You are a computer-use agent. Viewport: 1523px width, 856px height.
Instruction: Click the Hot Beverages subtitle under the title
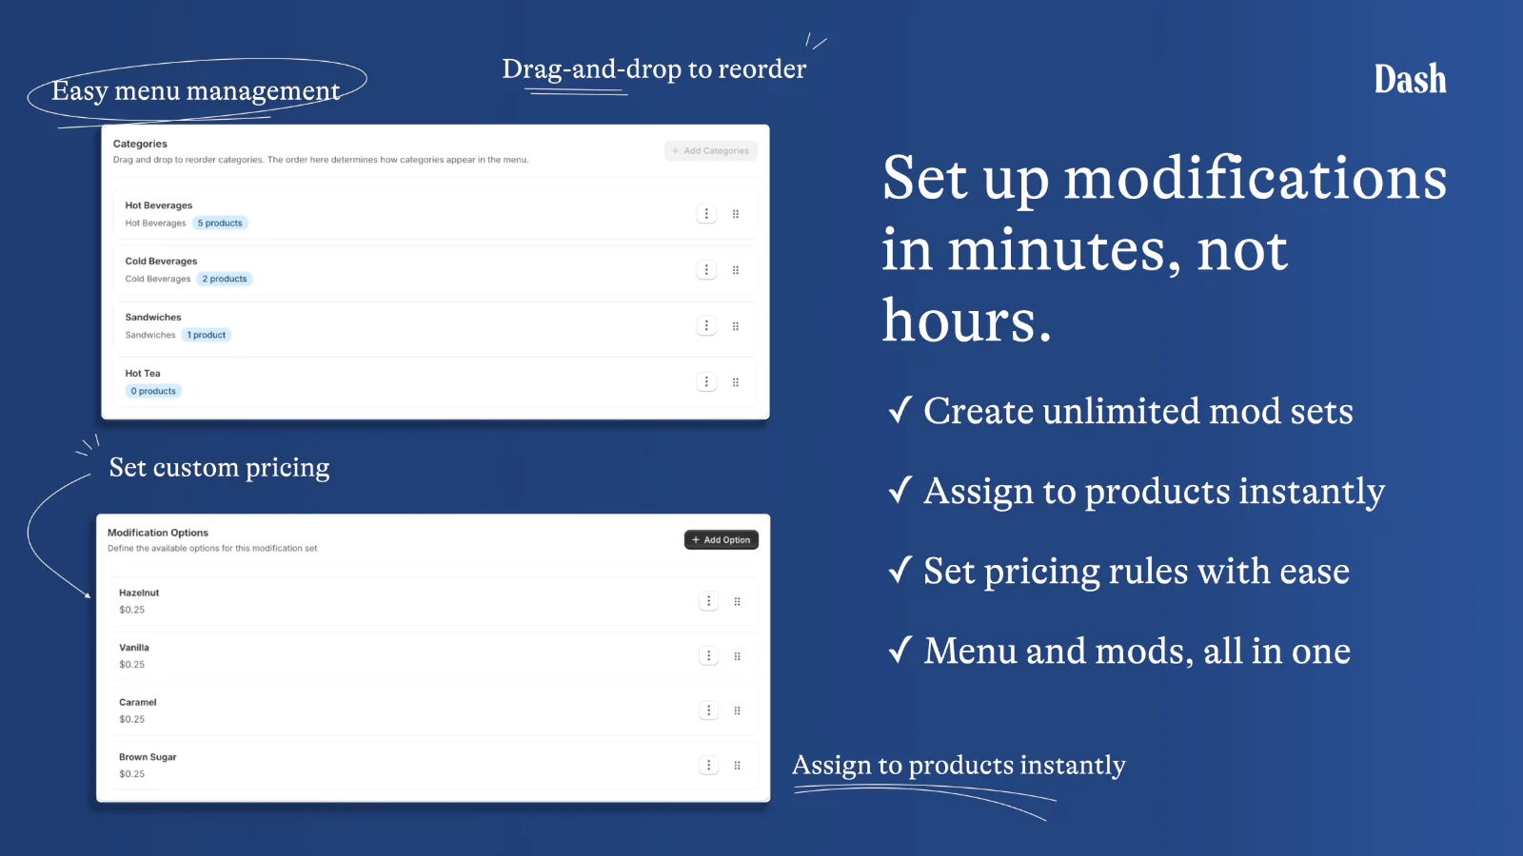click(156, 224)
